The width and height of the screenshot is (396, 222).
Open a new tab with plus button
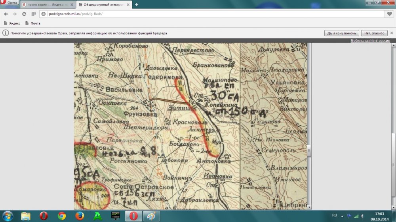[137, 5]
